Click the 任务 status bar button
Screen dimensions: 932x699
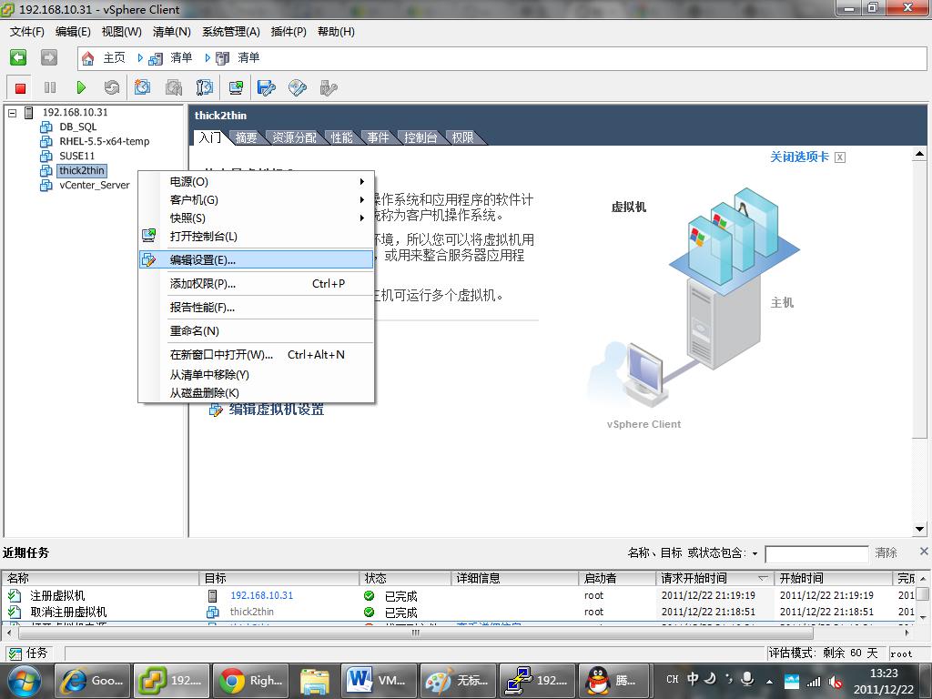pyautogui.click(x=28, y=653)
